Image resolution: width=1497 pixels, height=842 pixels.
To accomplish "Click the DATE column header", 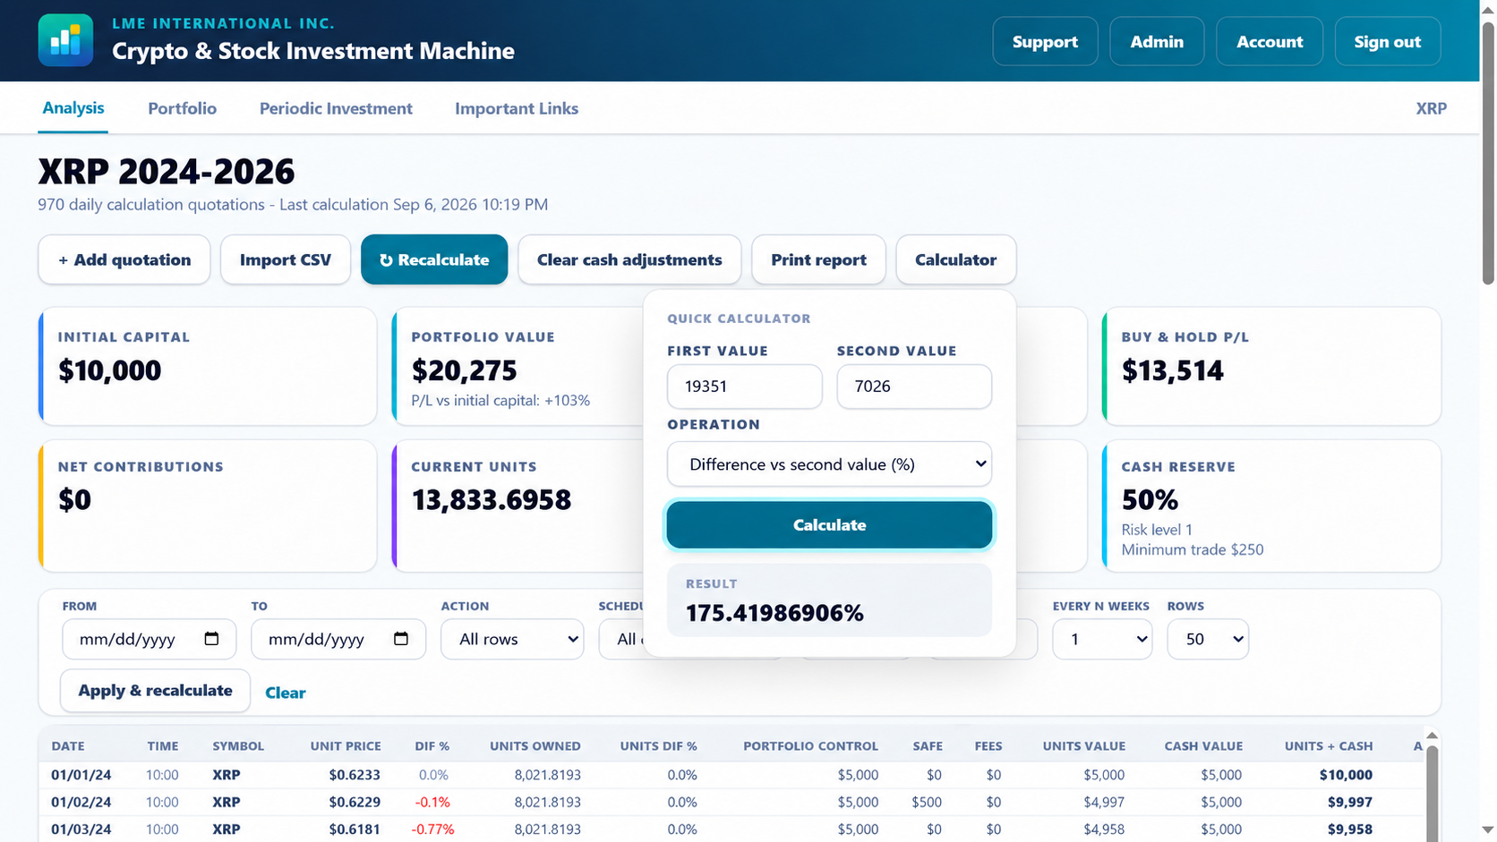I will [68, 746].
